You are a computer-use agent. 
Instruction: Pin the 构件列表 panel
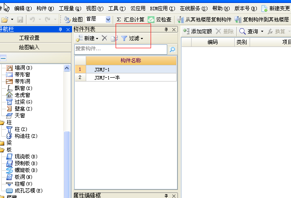pyautogui.click(x=166, y=29)
